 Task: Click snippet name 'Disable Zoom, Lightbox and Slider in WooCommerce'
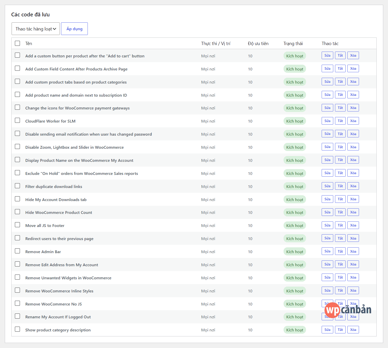(74, 147)
